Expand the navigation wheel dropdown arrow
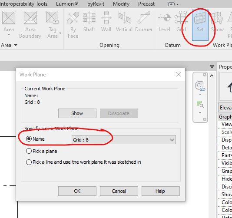 [x=200, y=94]
